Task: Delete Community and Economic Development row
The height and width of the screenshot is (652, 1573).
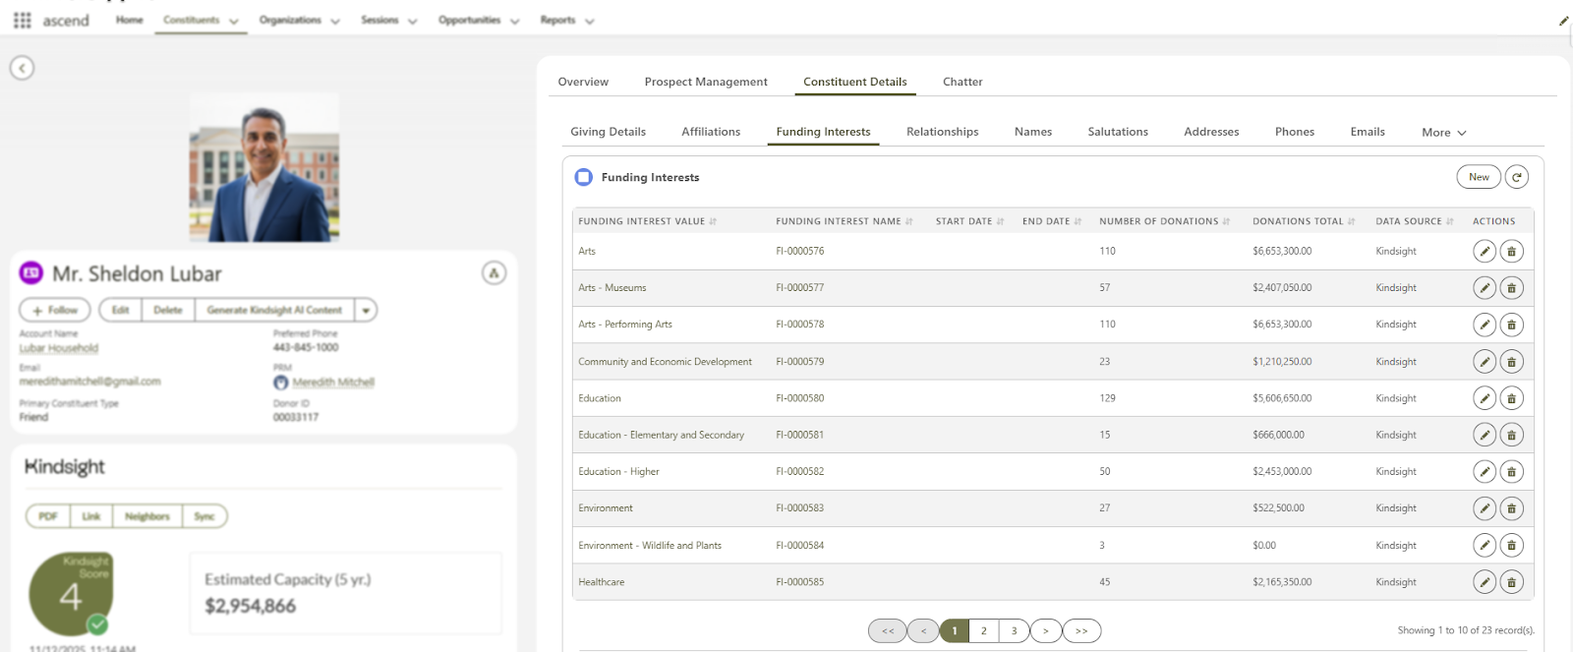Action: pyautogui.click(x=1512, y=362)
